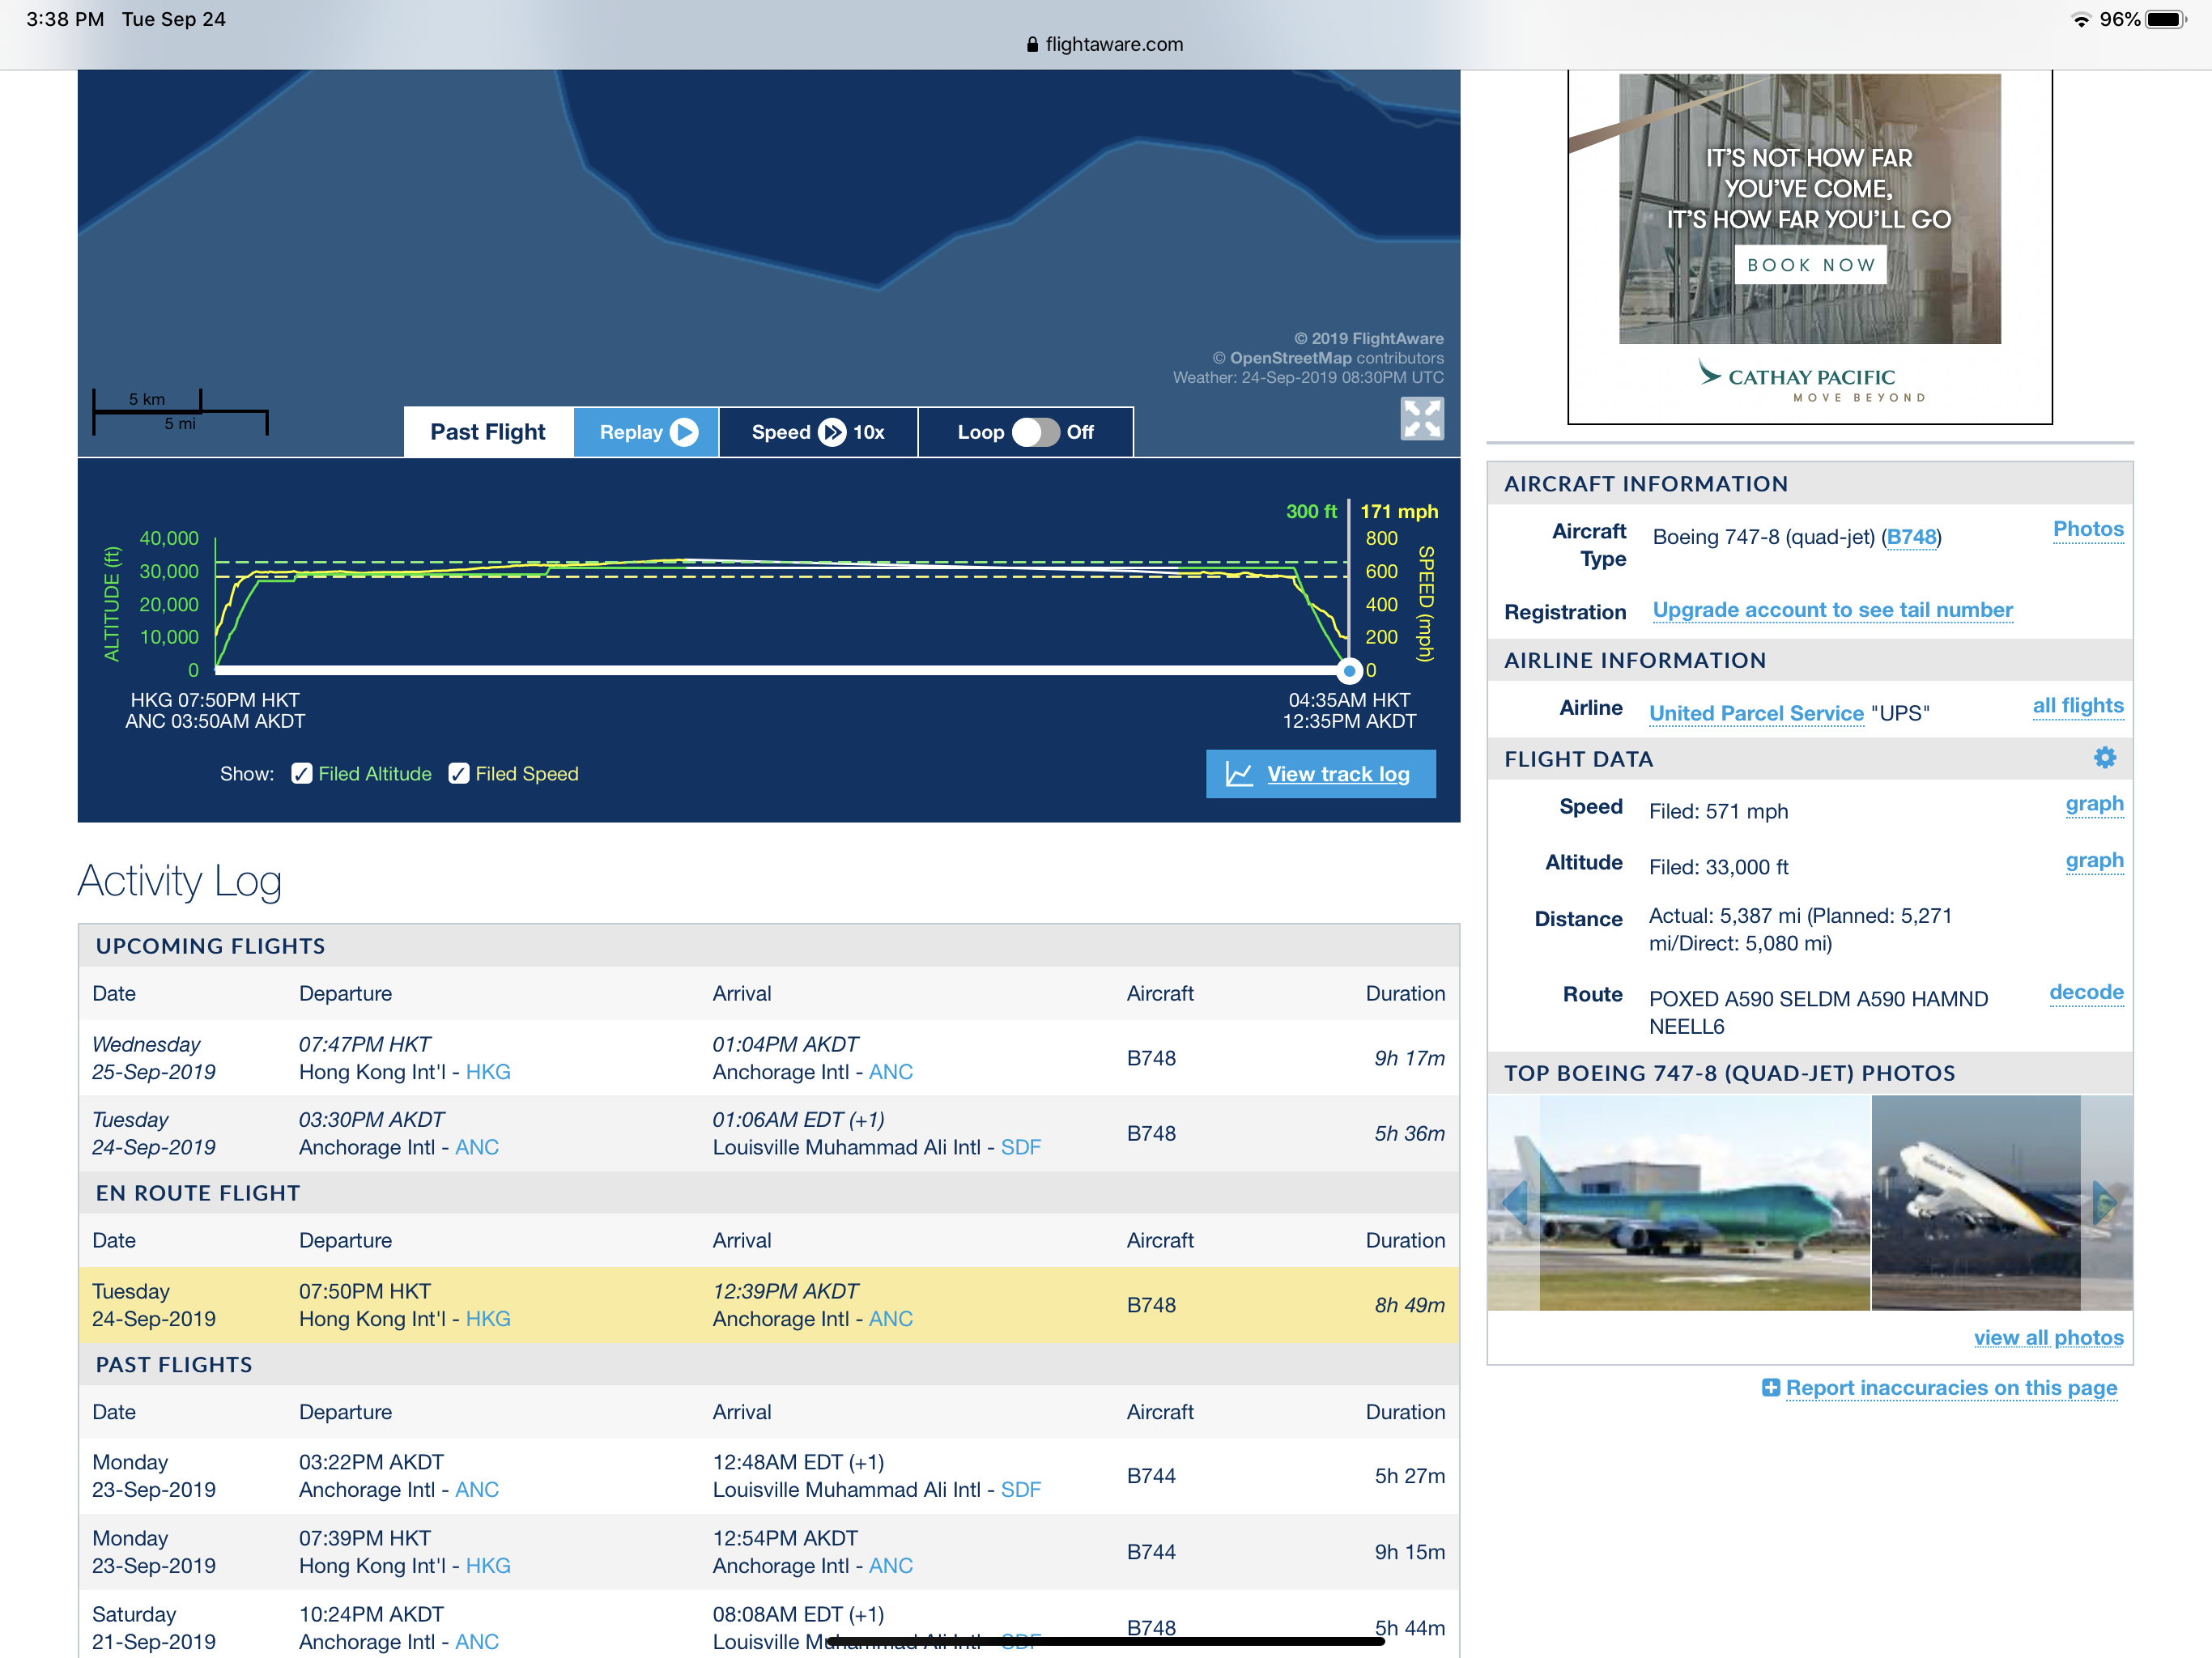The height and width of the screenshot is (1658, 2212).
Task: Click Upgrade account to see tail number
Action: tap(1832, 610)
